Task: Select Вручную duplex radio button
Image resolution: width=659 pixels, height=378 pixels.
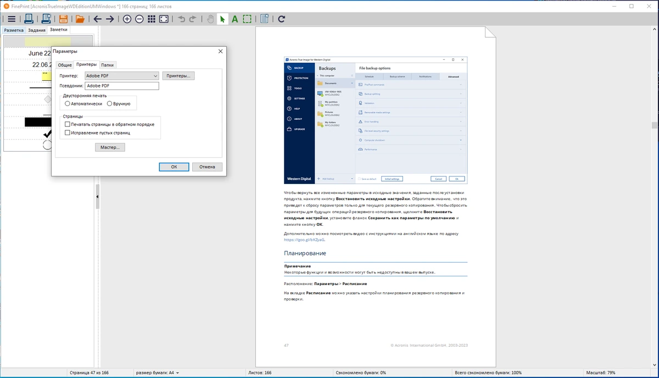Action: (x=119, y=103)
